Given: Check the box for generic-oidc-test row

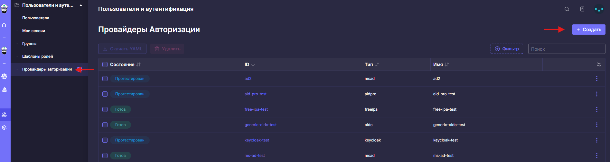Looking at the screenshot, I should coord(105,125).
